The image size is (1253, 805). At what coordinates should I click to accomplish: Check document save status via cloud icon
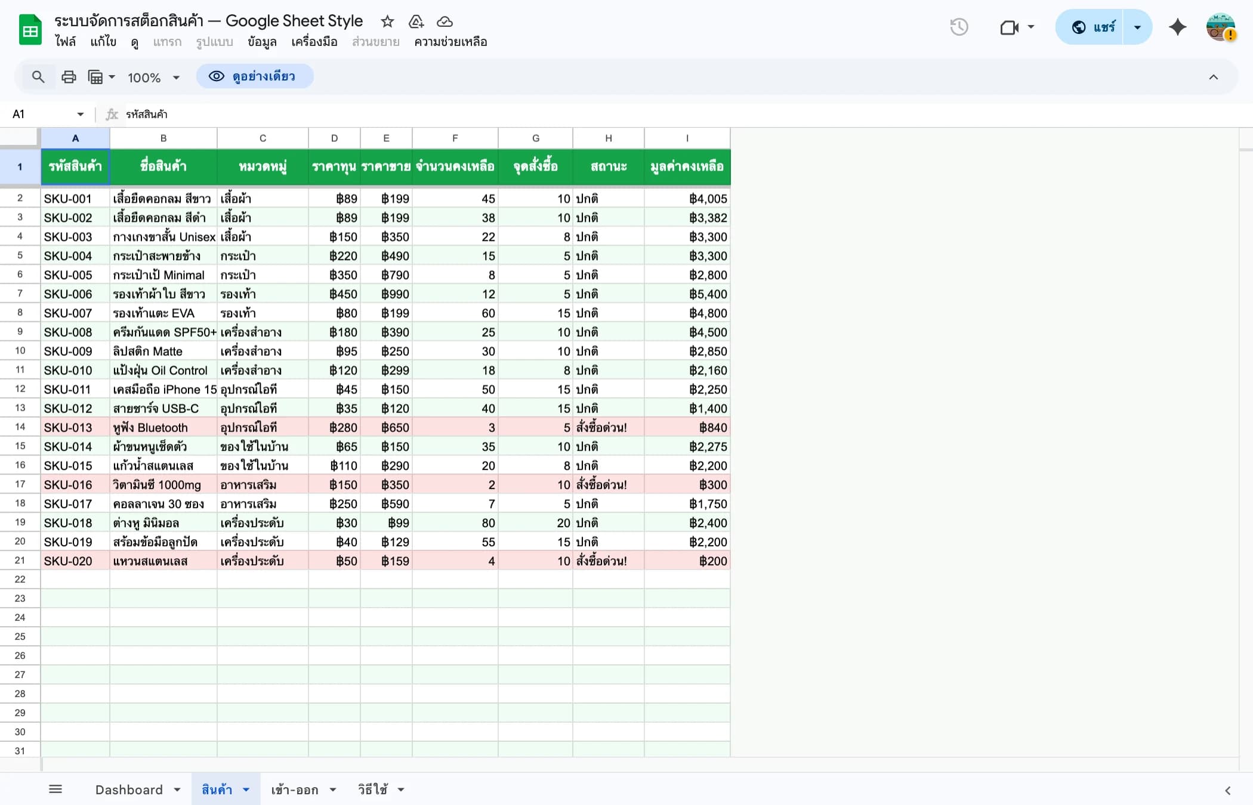[x=445, y=21]
